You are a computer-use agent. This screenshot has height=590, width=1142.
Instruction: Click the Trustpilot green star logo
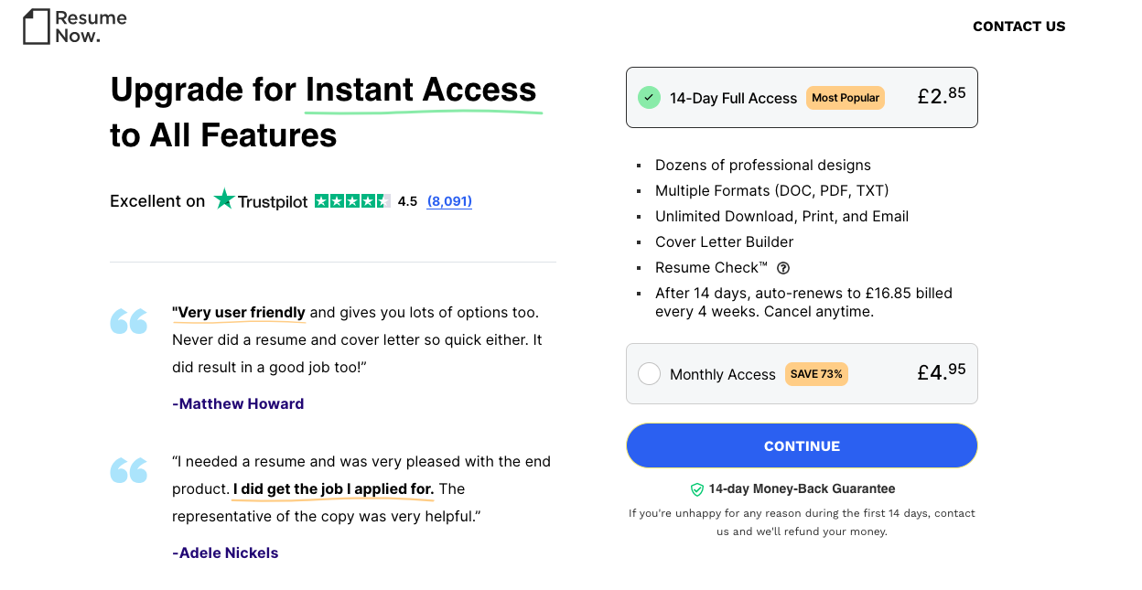[224, 199]
